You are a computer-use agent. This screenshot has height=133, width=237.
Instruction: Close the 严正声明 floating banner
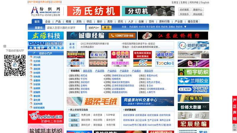(x=234, y=129)
